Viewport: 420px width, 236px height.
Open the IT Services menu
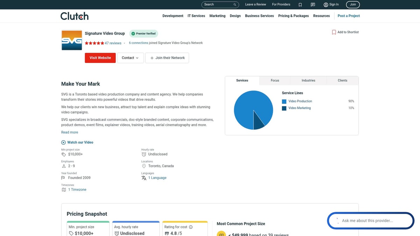pyautogui.click(x=196, y=16)
